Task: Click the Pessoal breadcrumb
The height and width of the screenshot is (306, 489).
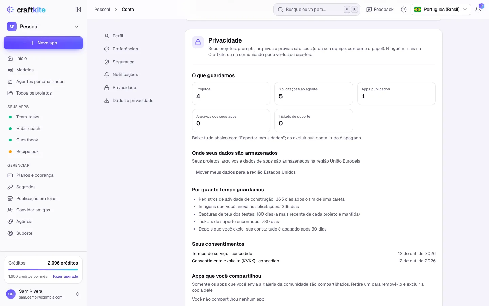Action: [x=102, y=10]
